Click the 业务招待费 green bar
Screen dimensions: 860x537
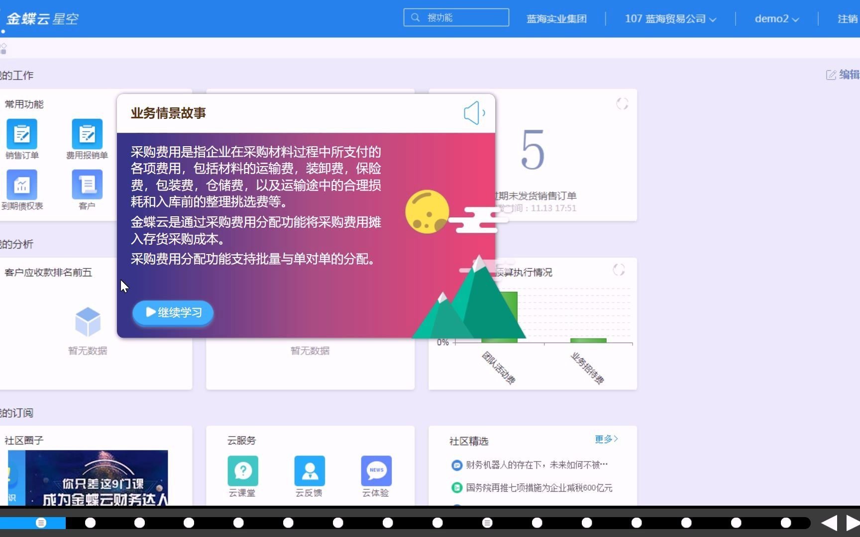pyautogui.click(x=588, y=341)
